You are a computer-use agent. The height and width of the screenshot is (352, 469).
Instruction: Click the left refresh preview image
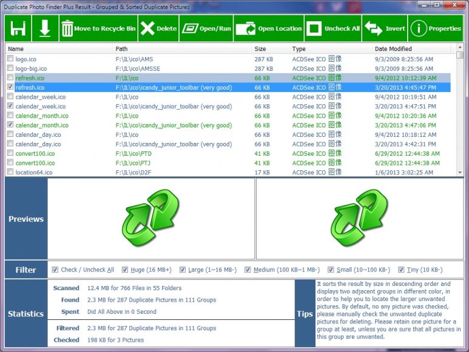point(152,218)
